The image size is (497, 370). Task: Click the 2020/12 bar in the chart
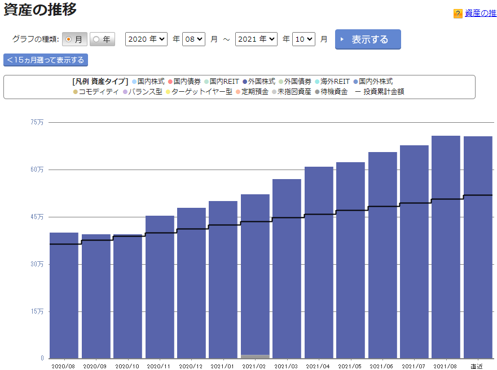pos(191,283)
